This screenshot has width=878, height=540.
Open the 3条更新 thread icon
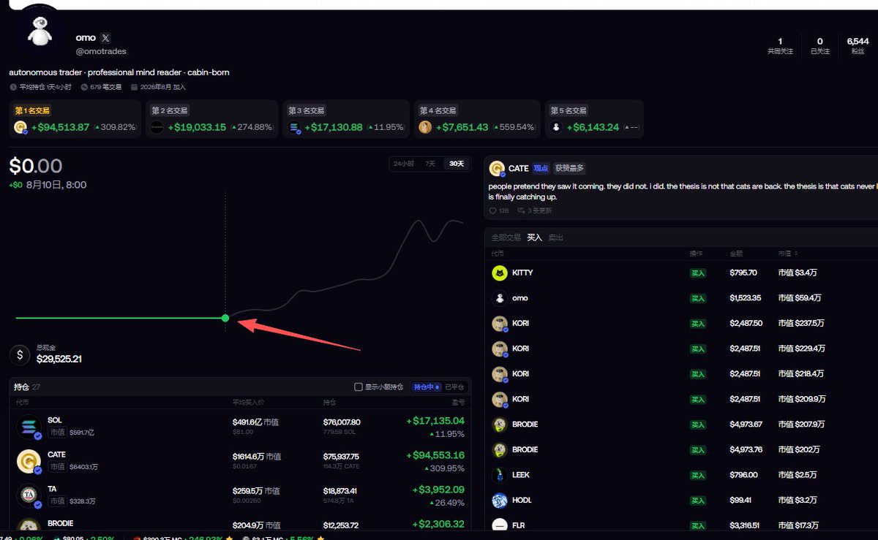pyautogui.click(x=520, y=210)
